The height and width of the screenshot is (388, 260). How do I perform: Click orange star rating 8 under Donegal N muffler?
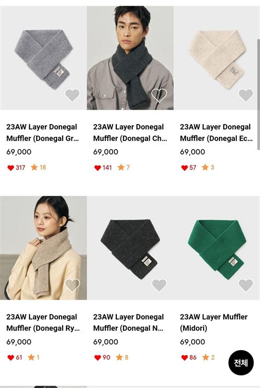click(x=122, y=357)
